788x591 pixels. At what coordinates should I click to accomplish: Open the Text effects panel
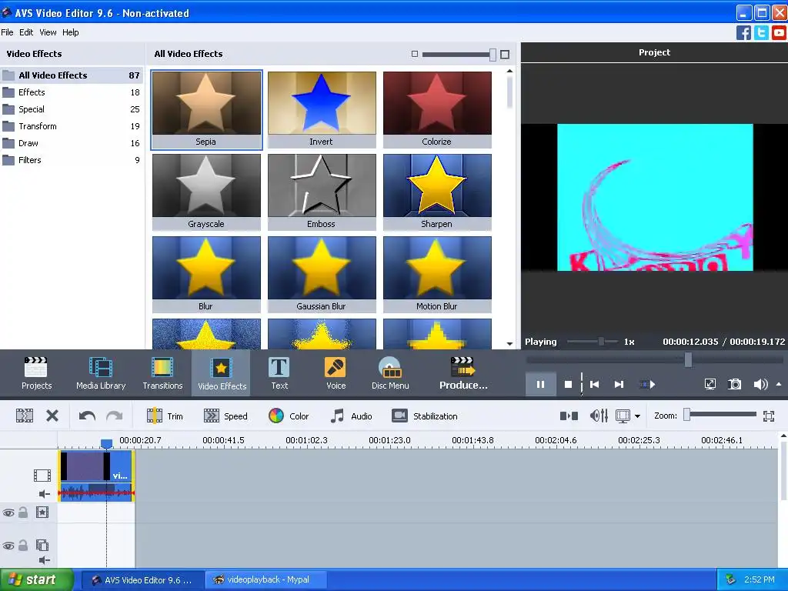point(279,373)
